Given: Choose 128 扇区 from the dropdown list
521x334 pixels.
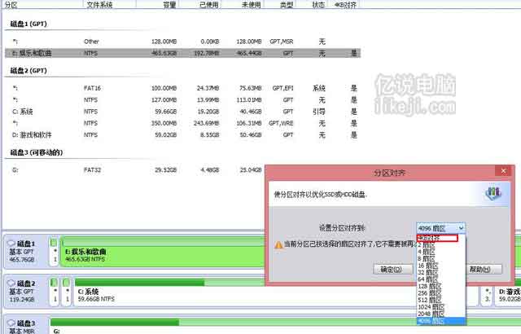Looking at the screenshot, I should pyautogui.click(x=441, y=286).
